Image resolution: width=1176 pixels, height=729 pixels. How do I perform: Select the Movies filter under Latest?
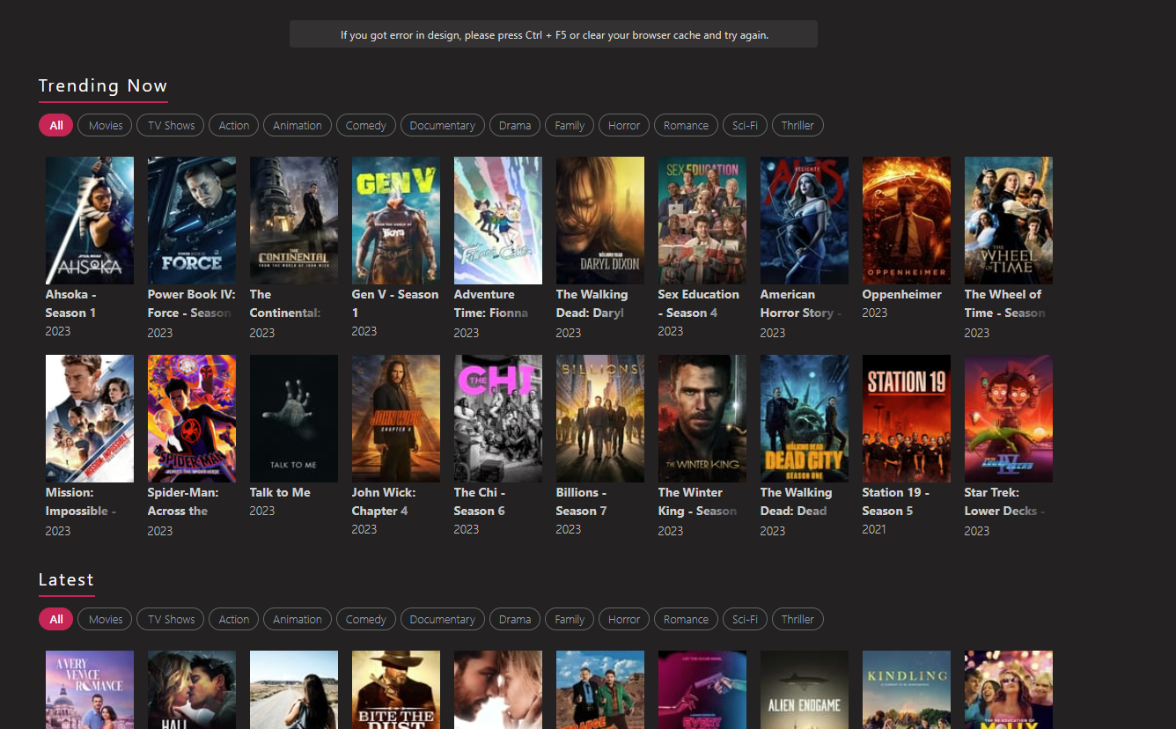(x=106, y=619)
